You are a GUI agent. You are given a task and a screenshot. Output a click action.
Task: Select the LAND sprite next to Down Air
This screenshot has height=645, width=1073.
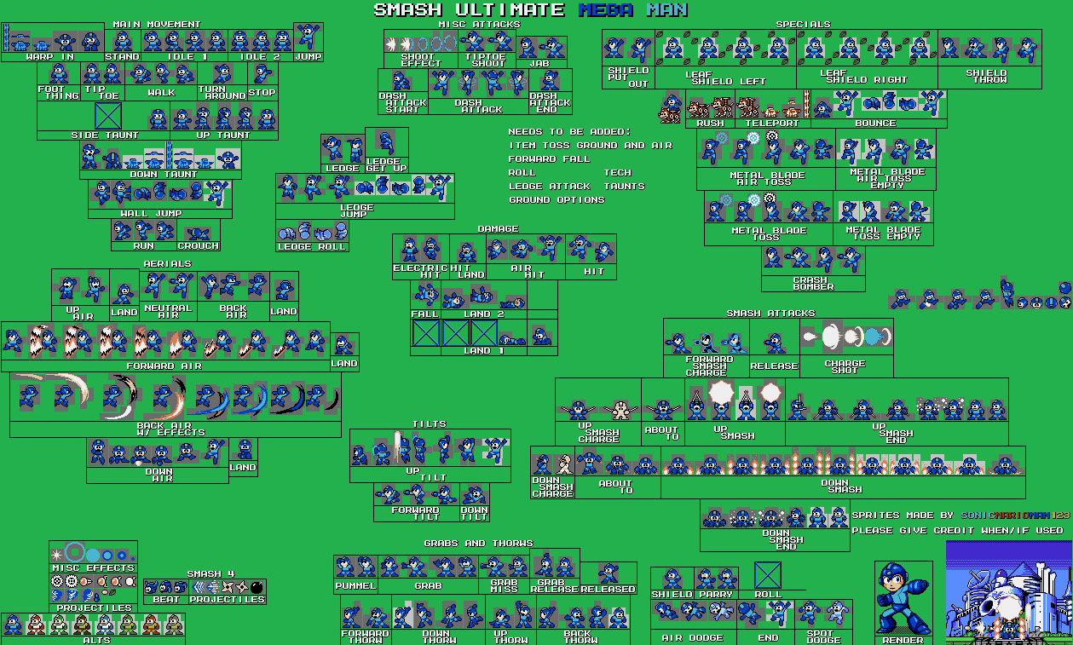(x=244, y=451)
